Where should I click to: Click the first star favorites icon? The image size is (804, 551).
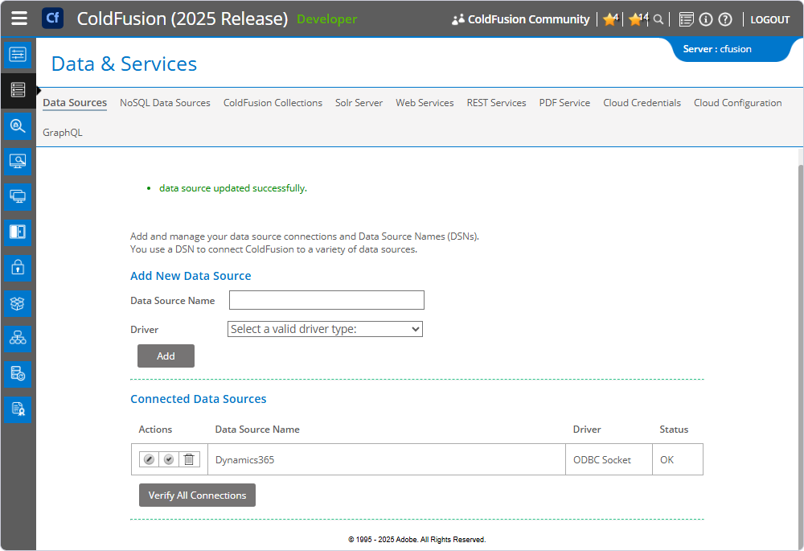coord(609,19)
